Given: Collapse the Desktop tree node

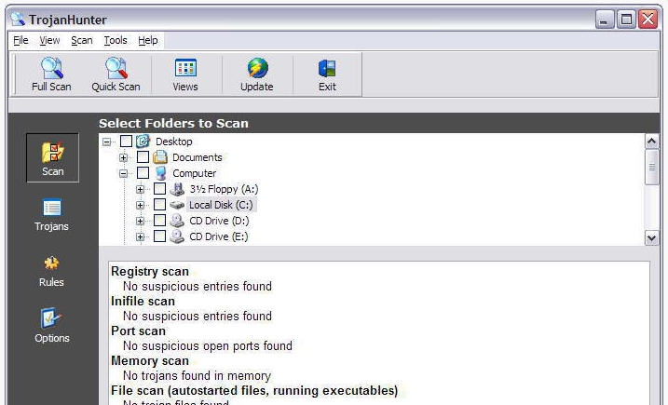Looking at the screenshot, I should click(x=106, y=142).
